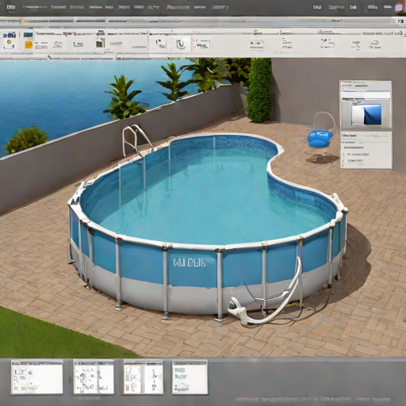Open the second thumbnail in the bottom strip
The height and width of the screenshot is (406, 406).
(x=94, y=377)
